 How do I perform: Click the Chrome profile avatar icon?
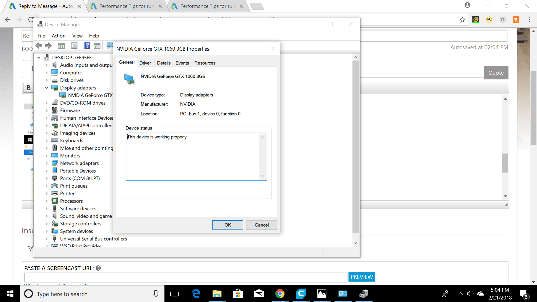pyautogui.click(x=467, y=5)
